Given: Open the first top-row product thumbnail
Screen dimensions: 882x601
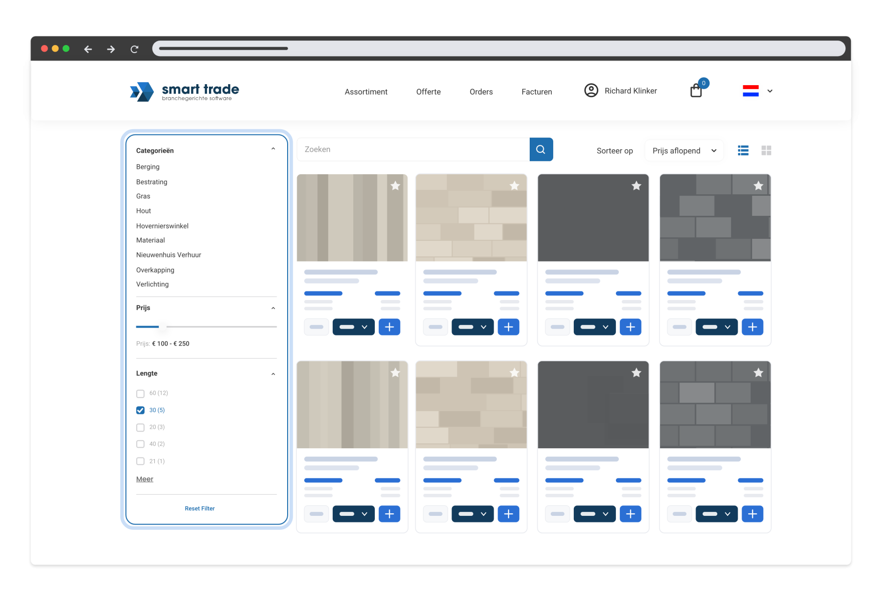Looking at the screenshot, I should click(352, 218).
